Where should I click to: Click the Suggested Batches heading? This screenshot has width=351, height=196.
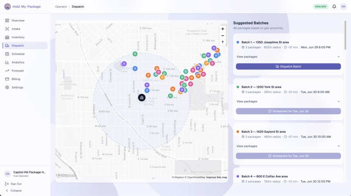coord(251,23)
